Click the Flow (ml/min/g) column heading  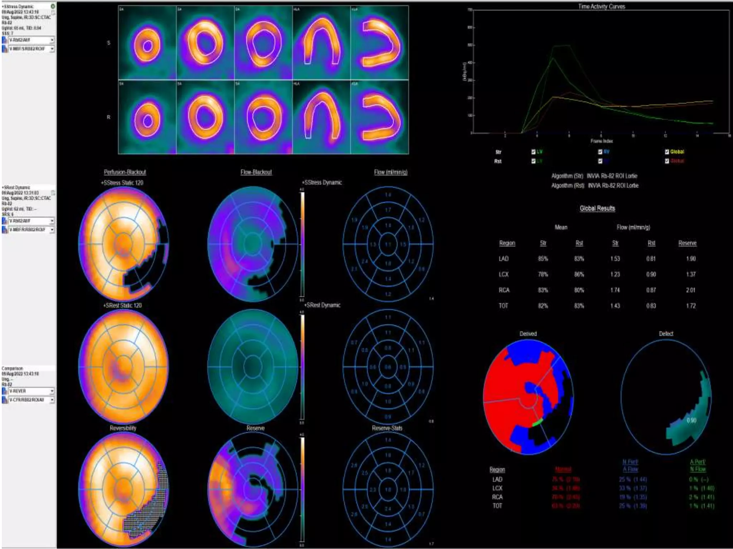pos(391,172)
